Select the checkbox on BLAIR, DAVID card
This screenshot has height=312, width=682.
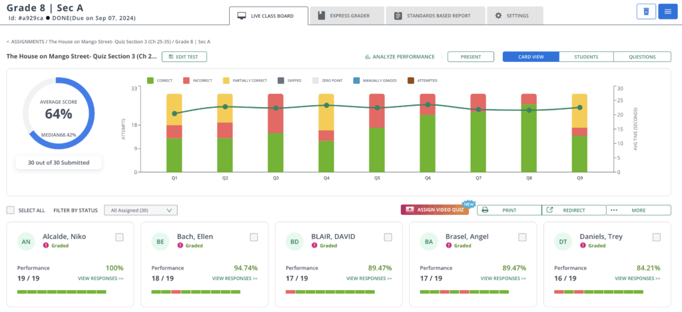click(x=388, y=237)
